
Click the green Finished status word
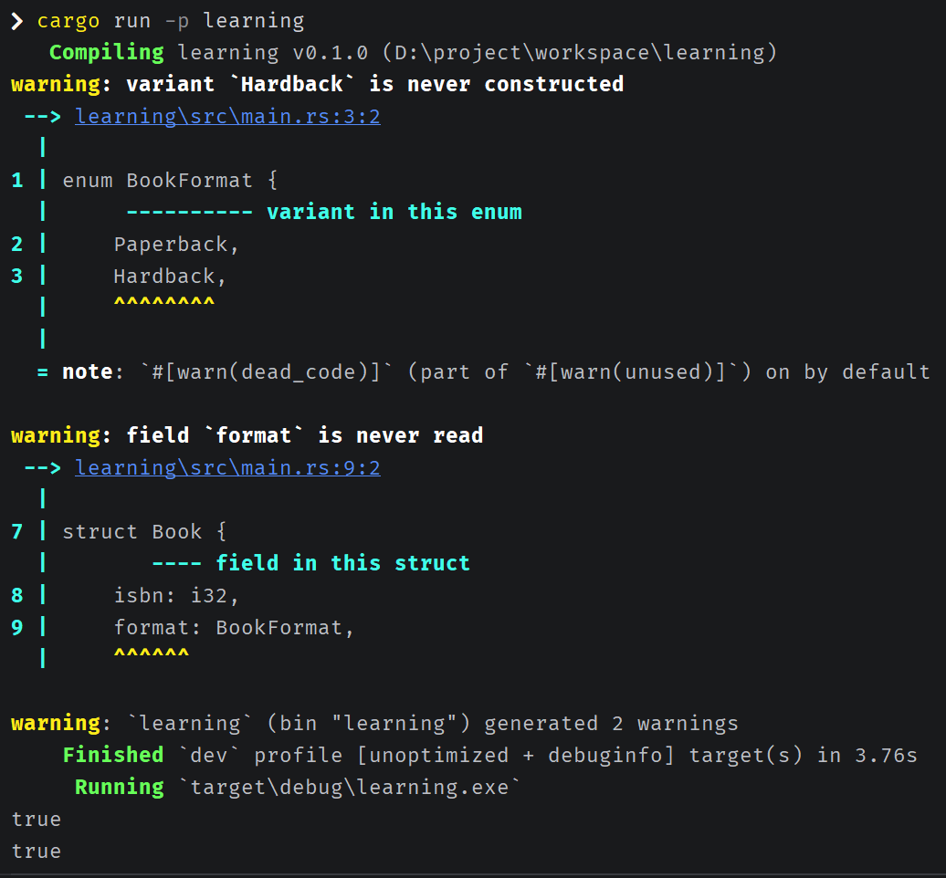pyautogui.click(x=113, y=755)
